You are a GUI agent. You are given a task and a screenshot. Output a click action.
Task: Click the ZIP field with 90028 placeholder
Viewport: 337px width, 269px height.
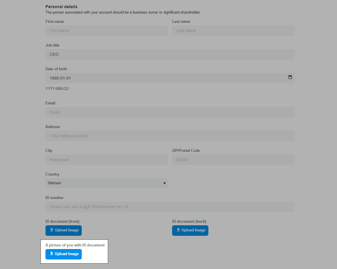click(x=233, y=160)
